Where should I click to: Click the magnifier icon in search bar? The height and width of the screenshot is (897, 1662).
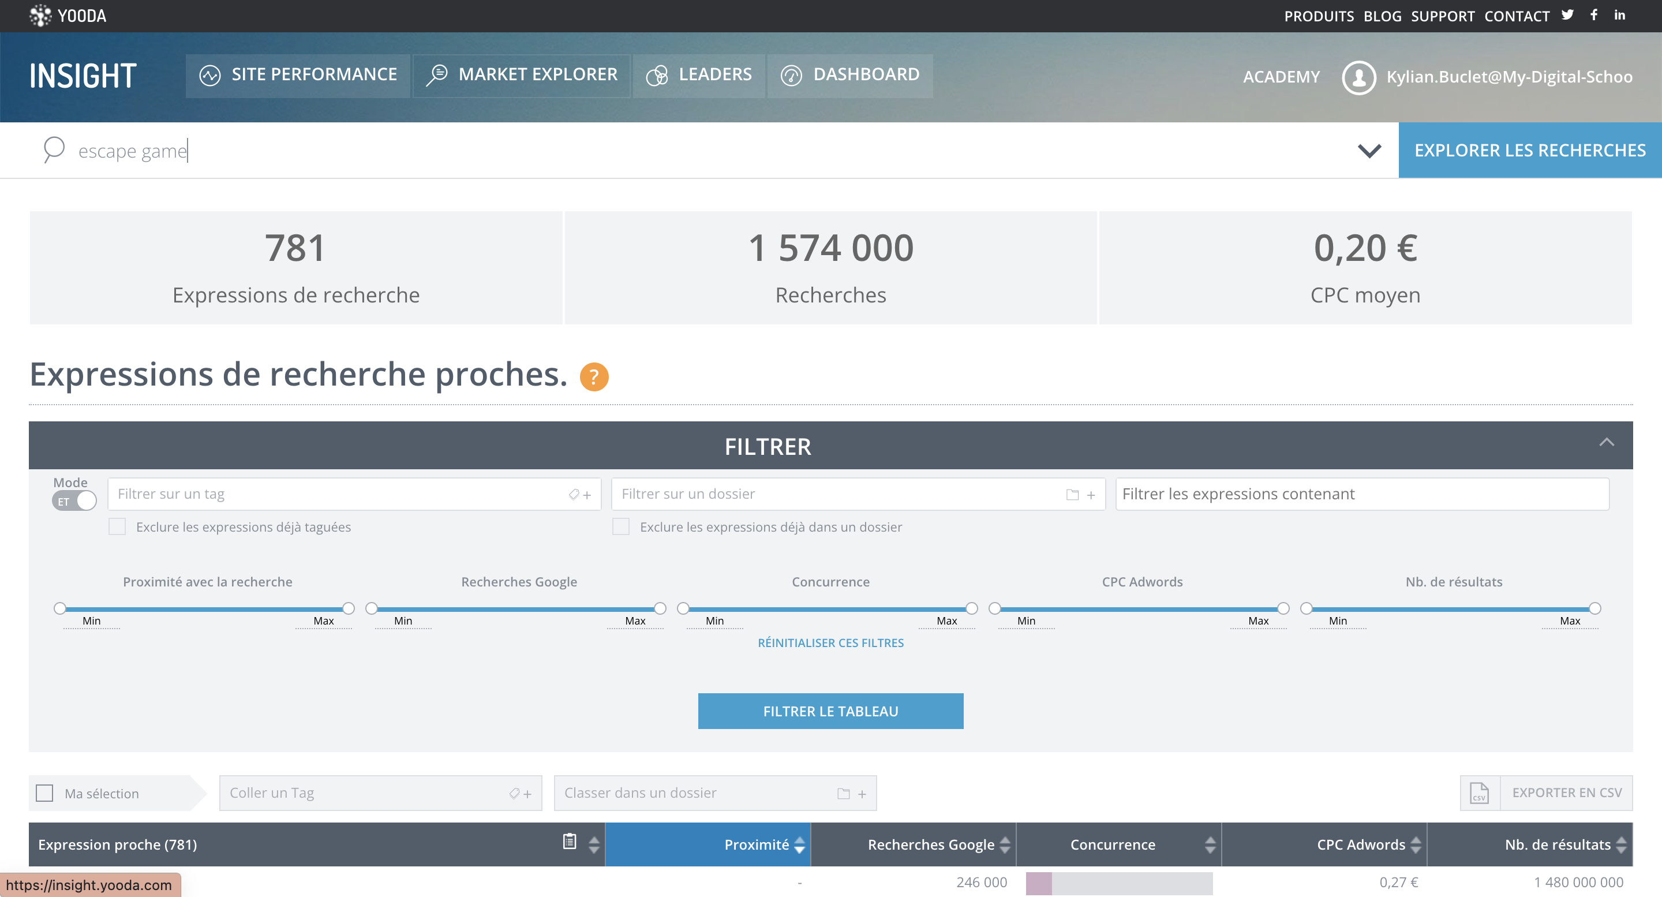point(54,149)
